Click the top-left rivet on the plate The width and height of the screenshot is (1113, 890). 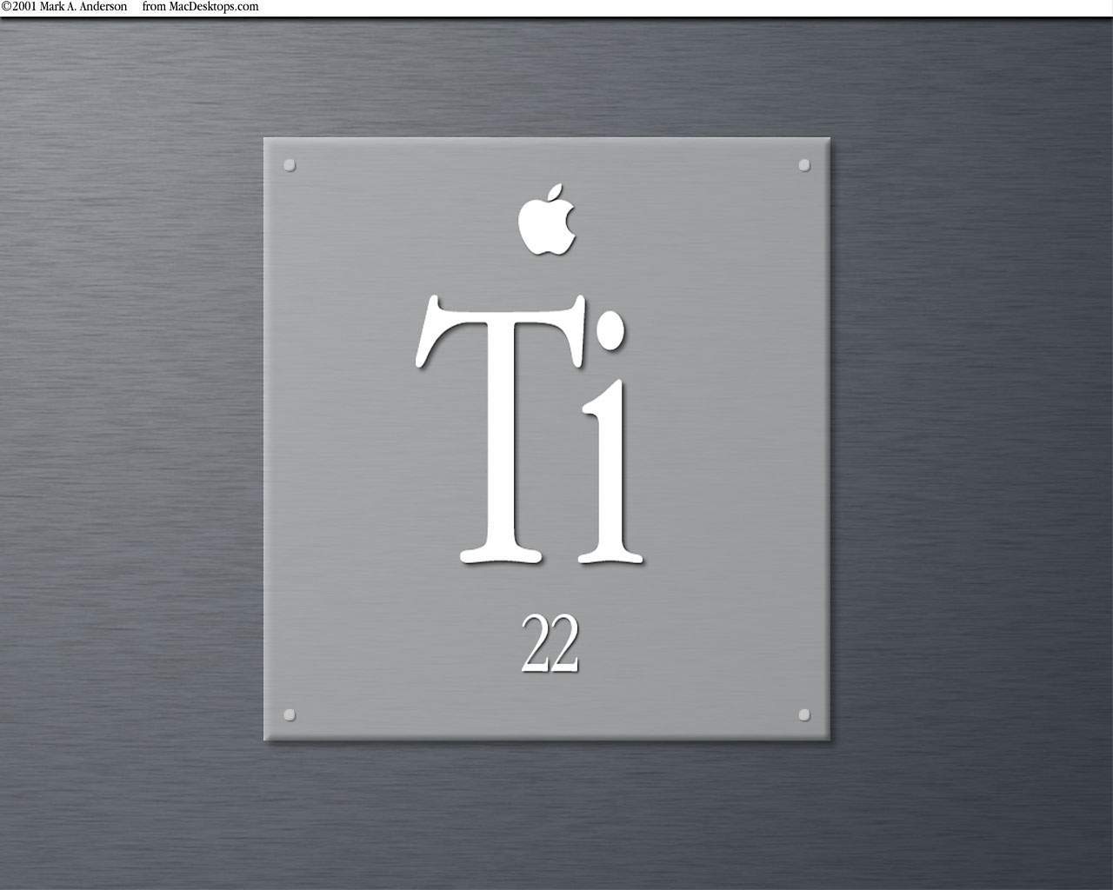coord(290,165)
